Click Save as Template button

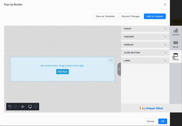(x=105, y=16)
